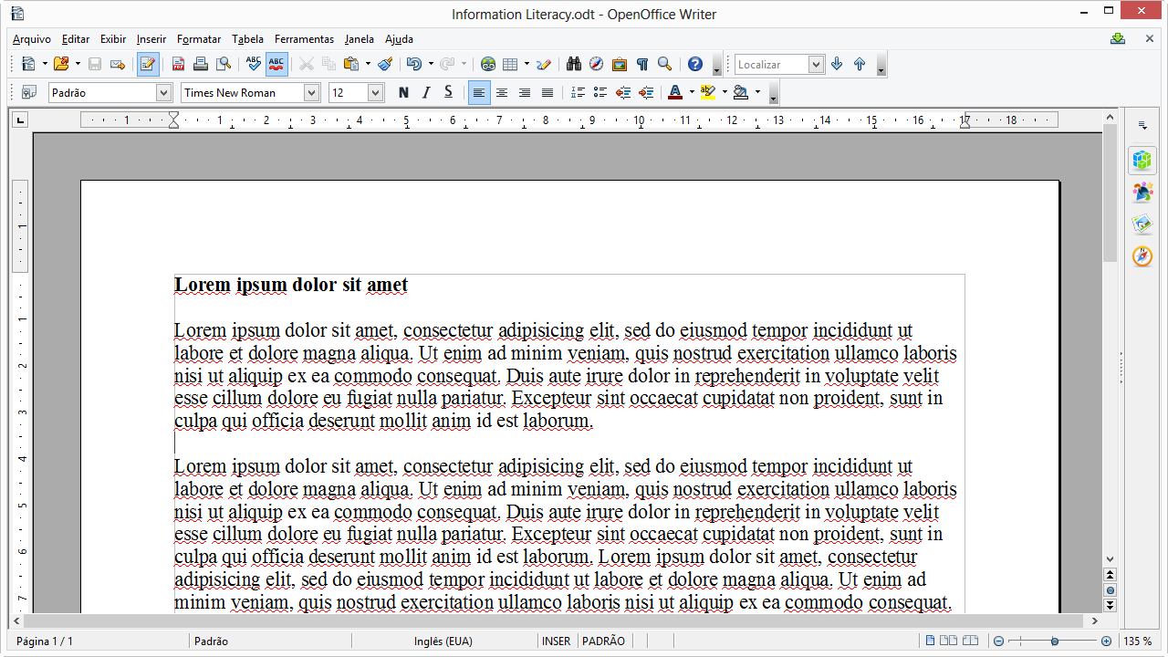Open the Inserir menu
The image size is (1168, 657).
(151, 39)
